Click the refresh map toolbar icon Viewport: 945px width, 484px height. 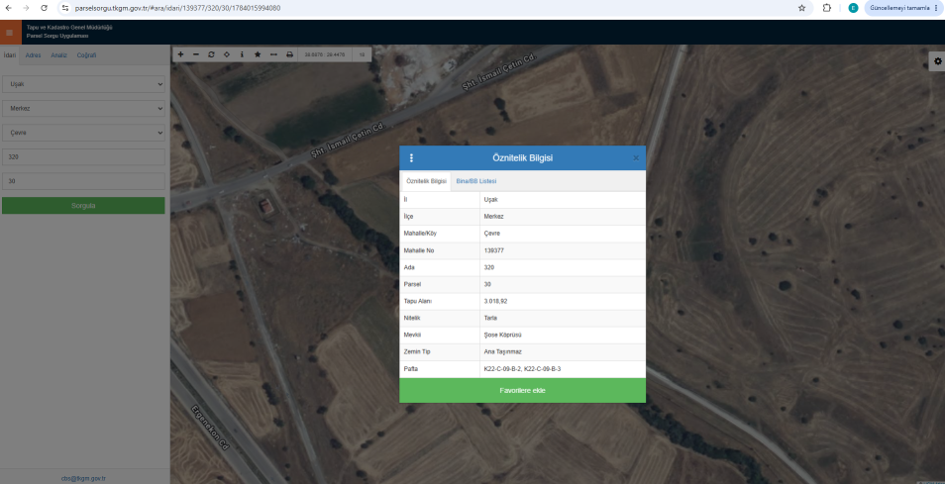tap(212, 54)
